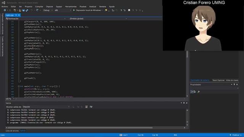Image resolution: width=244 pixels, height=137 pixels.
Task: Close the Light.cpp tab
Action: [x=19, y=15]
